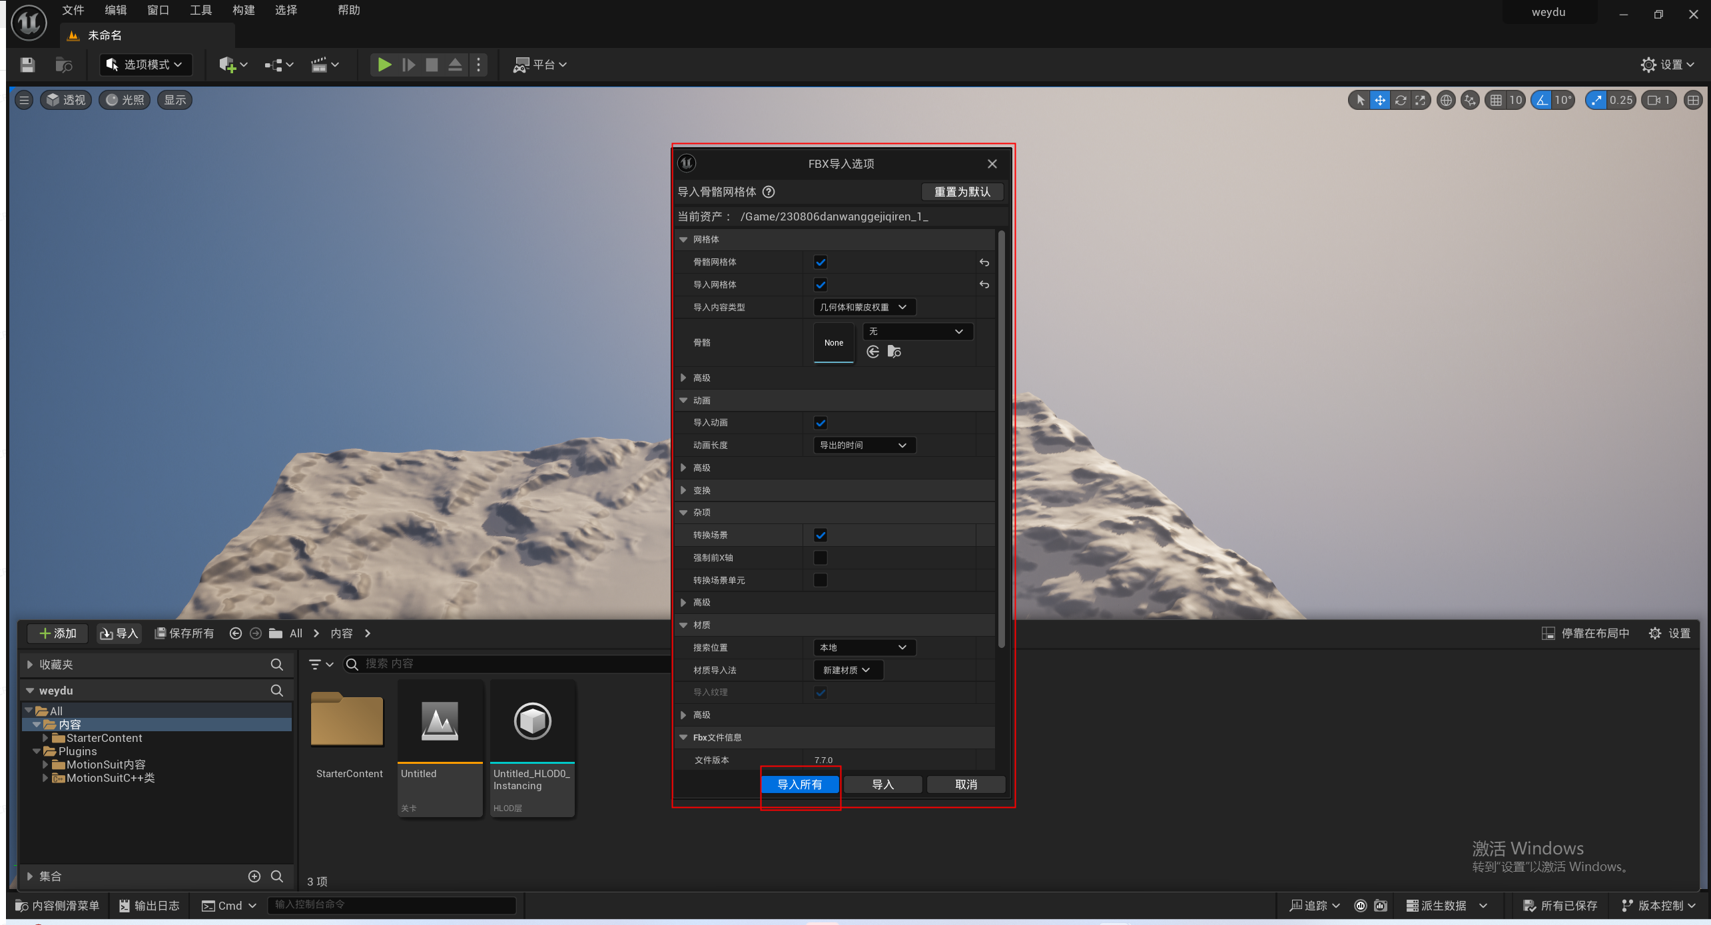Select the rotate gizmo tool
This screenshot has width=1711, height=925.
coord(1400,100)
